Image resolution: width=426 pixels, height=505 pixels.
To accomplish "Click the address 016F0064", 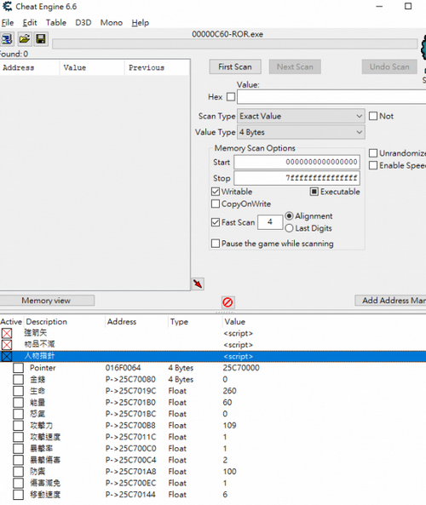I will (123, 368).
